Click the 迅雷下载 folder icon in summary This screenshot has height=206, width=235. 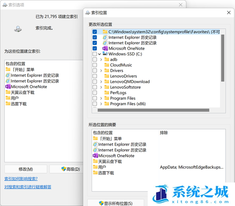pos(95,173)
